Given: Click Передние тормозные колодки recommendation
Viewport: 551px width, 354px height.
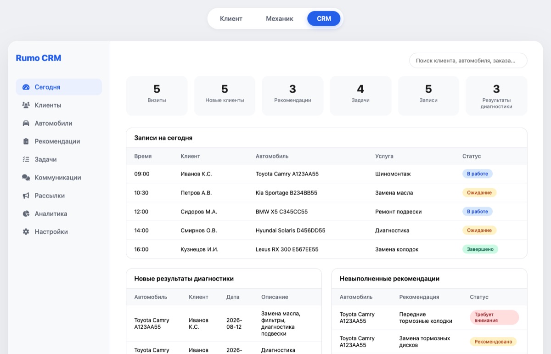Looking at the screenshot, I should click(x=426, y=318).
